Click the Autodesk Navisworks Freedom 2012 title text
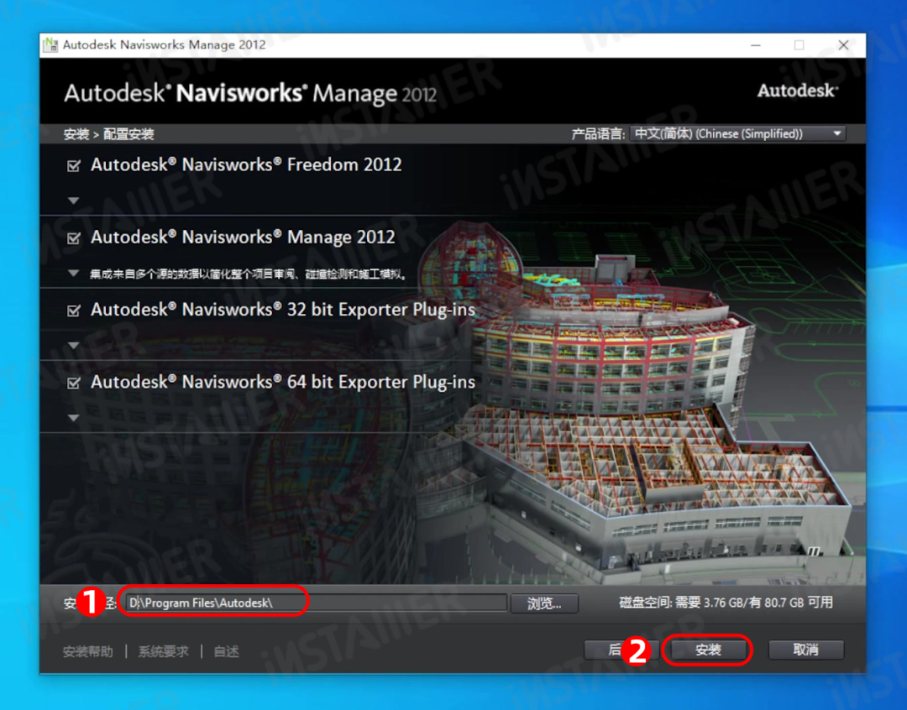The width and height of the screenshot is (907, 710). pos(246,164)
